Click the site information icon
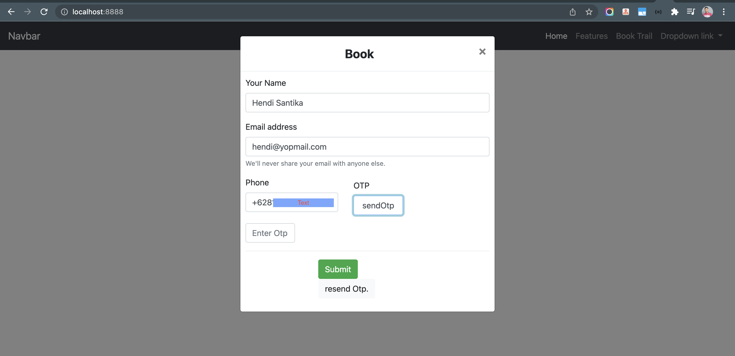The height and width of the screenshot is (356, 735). click(65, 12)
